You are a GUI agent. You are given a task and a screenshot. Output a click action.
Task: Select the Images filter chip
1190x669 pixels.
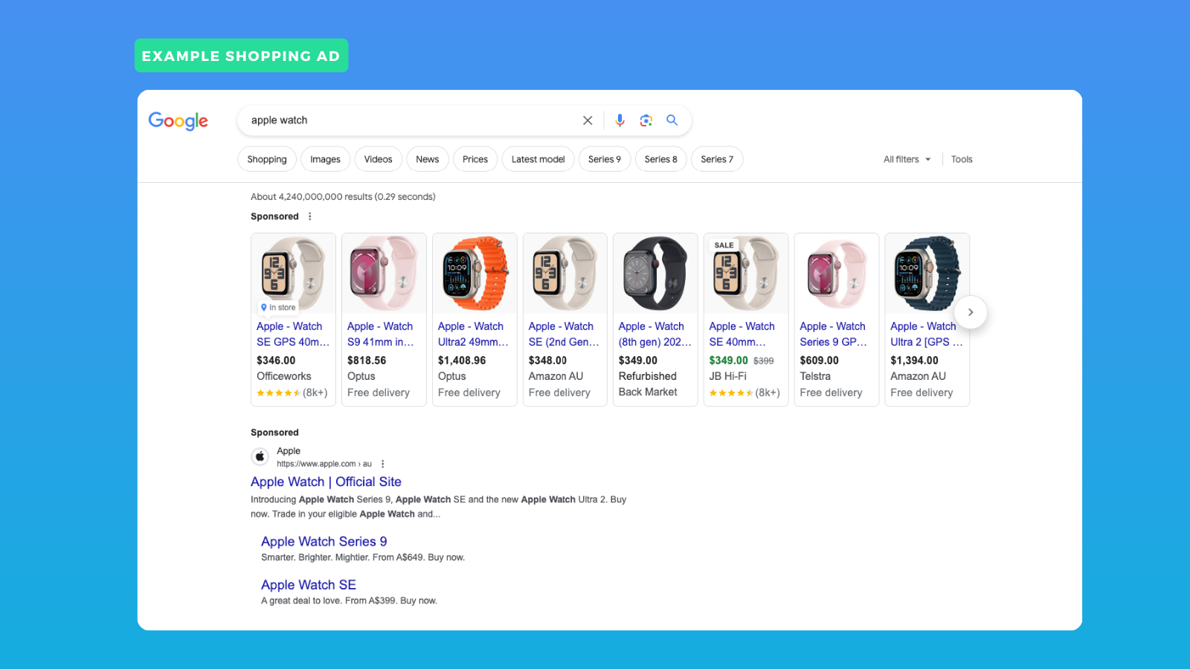point(325,159)
